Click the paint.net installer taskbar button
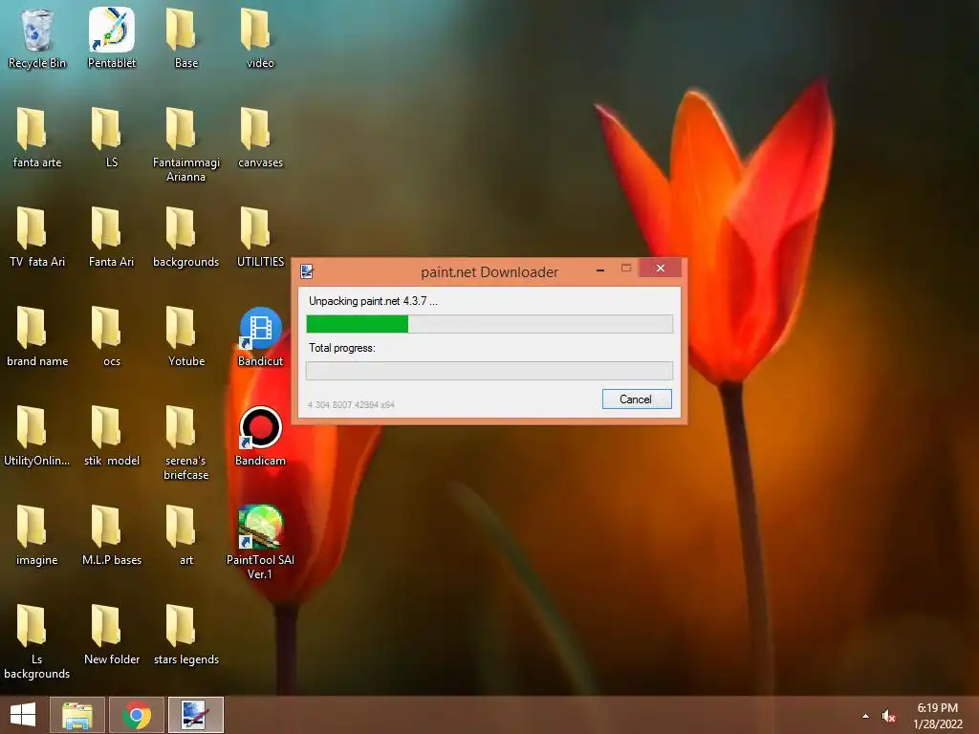Viewport: 979px width, 734px height. [195, 715]
